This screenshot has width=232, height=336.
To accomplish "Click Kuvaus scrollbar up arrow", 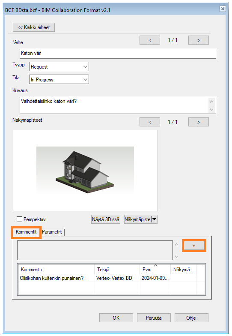I will click(x=211, y=102).
